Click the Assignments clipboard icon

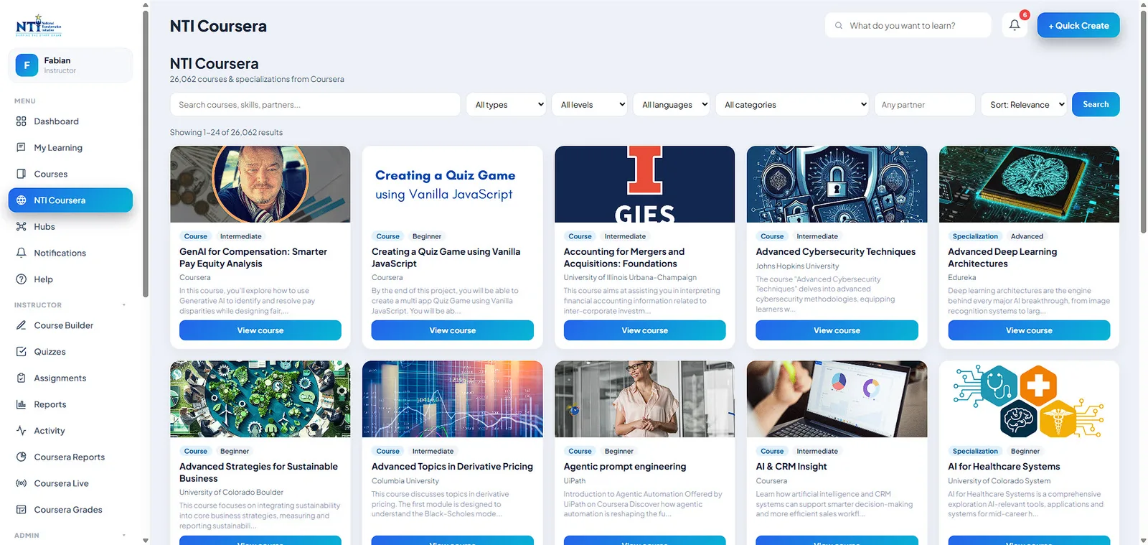tap(21, 378)
